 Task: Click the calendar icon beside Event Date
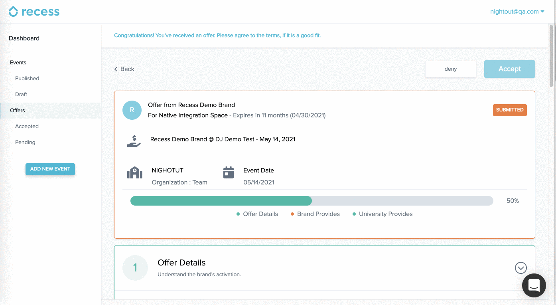pyautogui.click(x=229, y=172)
